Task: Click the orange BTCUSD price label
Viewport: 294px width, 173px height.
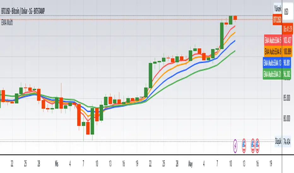Action: tap(277, 20)
